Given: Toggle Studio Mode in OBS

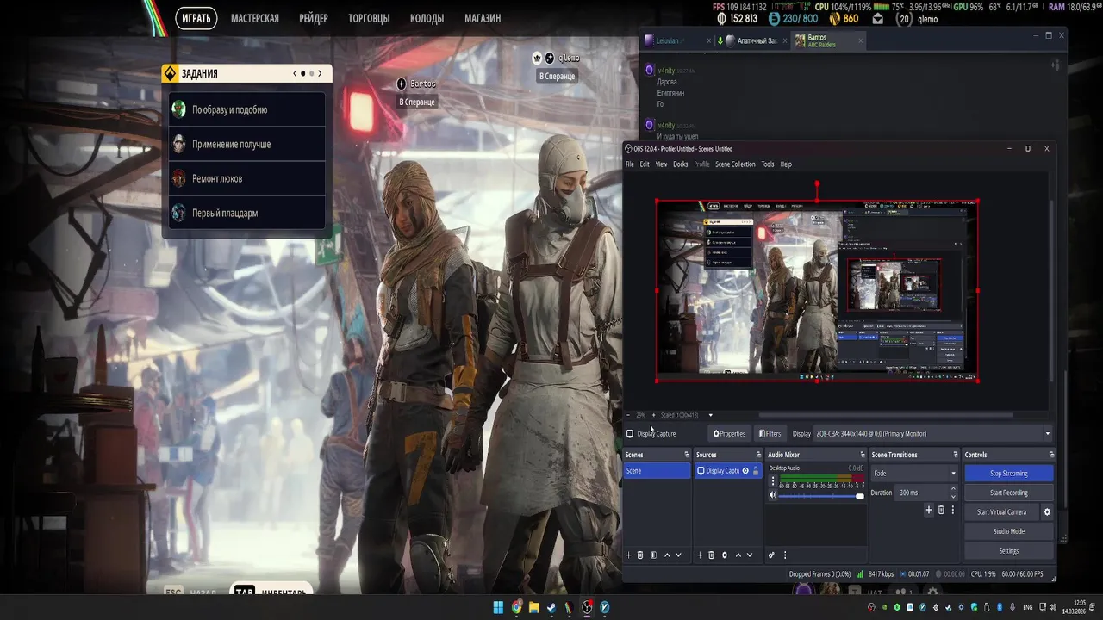Looking at the screenshot, I should [x=1008, y=531].
